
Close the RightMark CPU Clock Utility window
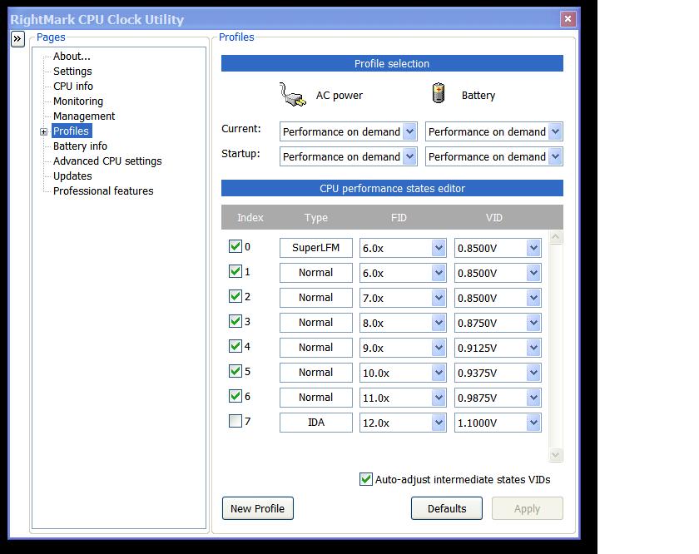click(568, 19)
